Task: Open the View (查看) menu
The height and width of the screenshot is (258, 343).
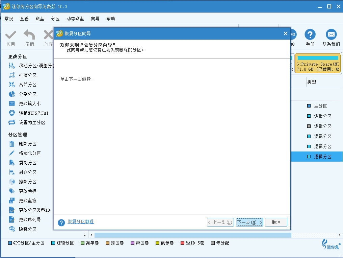Action: pyautogui.click(x=24, y=19)
